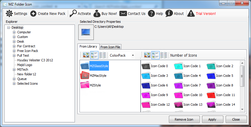Select New folder12 in tree
The height and width of the screenshot is (127, 251).
point(26,74)
